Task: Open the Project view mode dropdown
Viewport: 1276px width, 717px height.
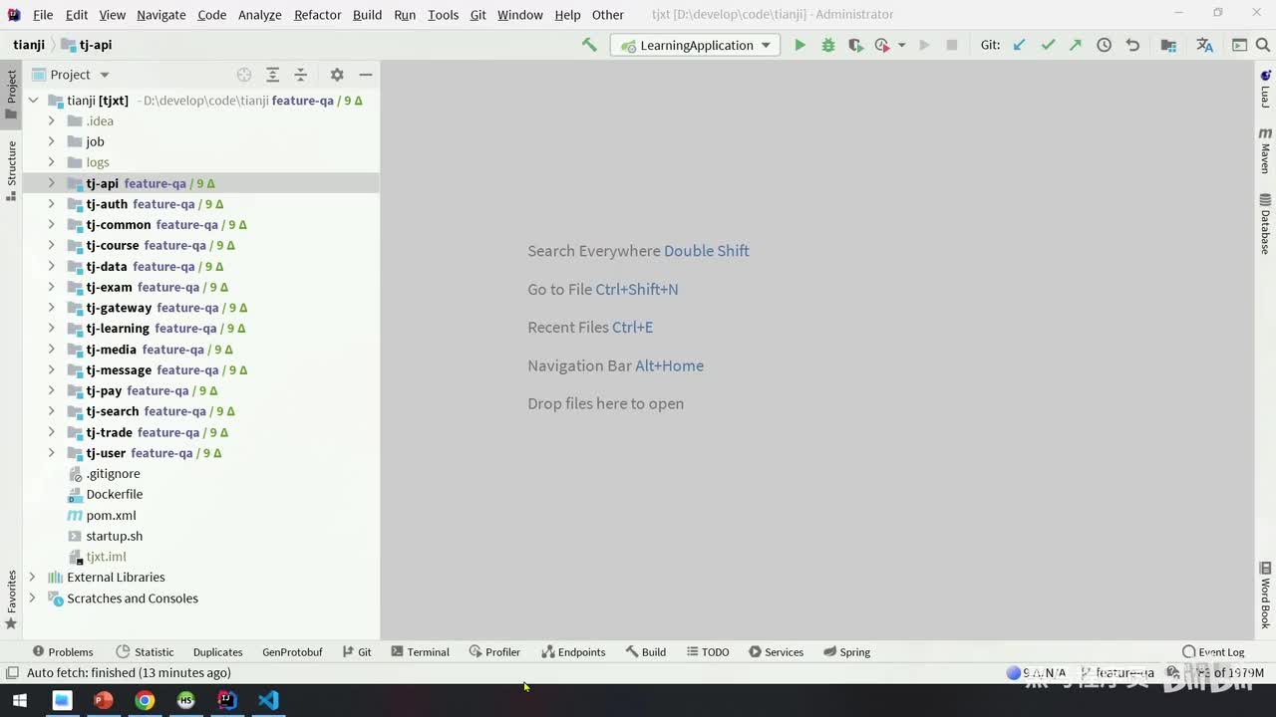Action: click(x=80, y=75)
